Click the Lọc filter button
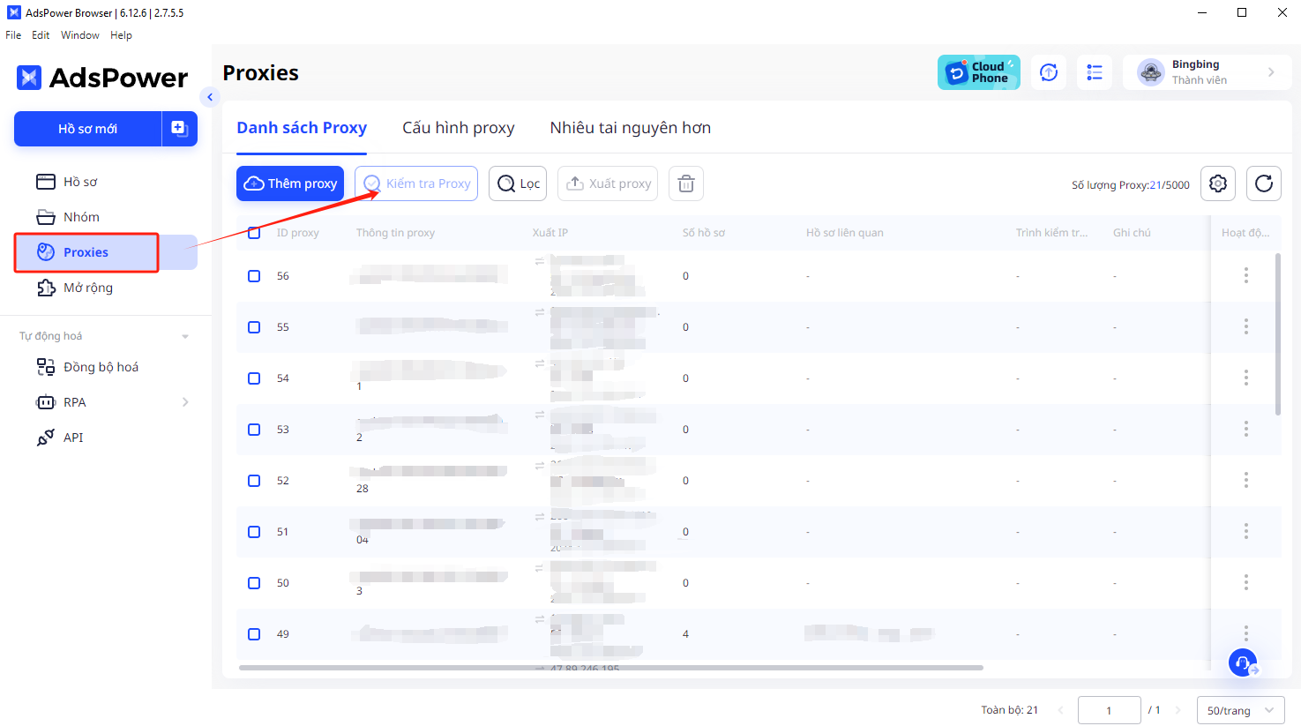Screen dimensions: 1301x726 pyautogui.click(x=518, y=183)
